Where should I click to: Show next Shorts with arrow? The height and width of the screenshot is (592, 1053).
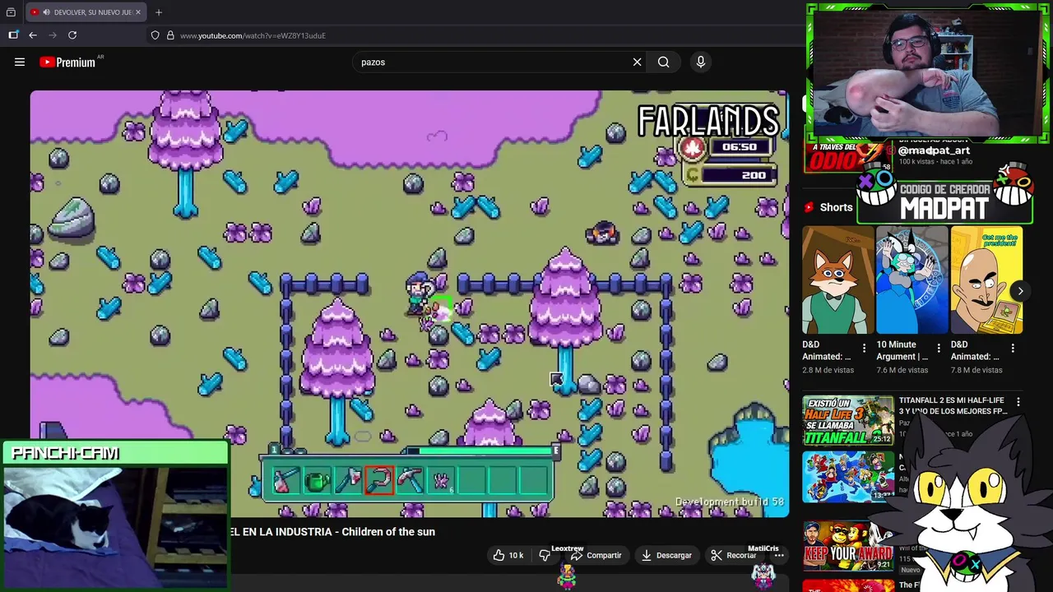pos(1020,291)
